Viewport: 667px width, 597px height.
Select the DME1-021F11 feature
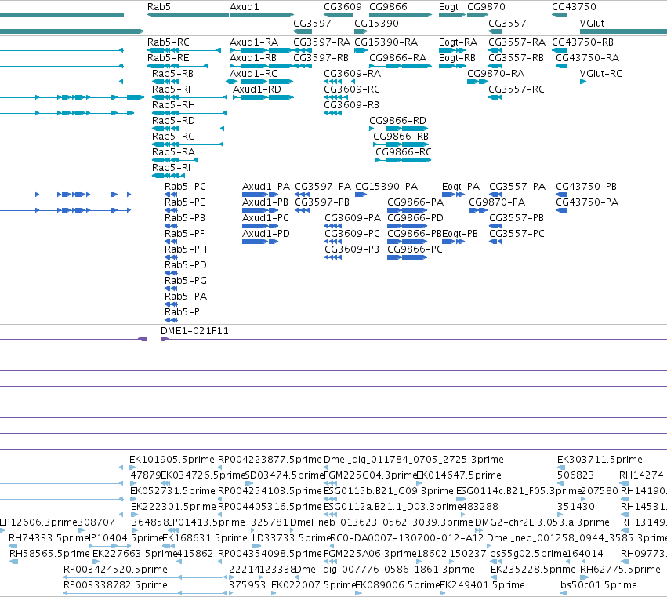pyautogui.click(x=194, y=331)
